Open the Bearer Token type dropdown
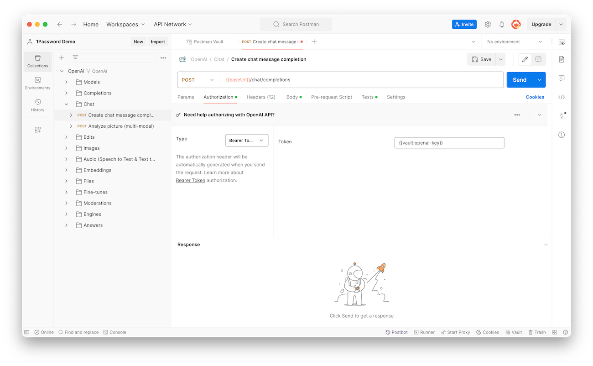 pos(246,141)
